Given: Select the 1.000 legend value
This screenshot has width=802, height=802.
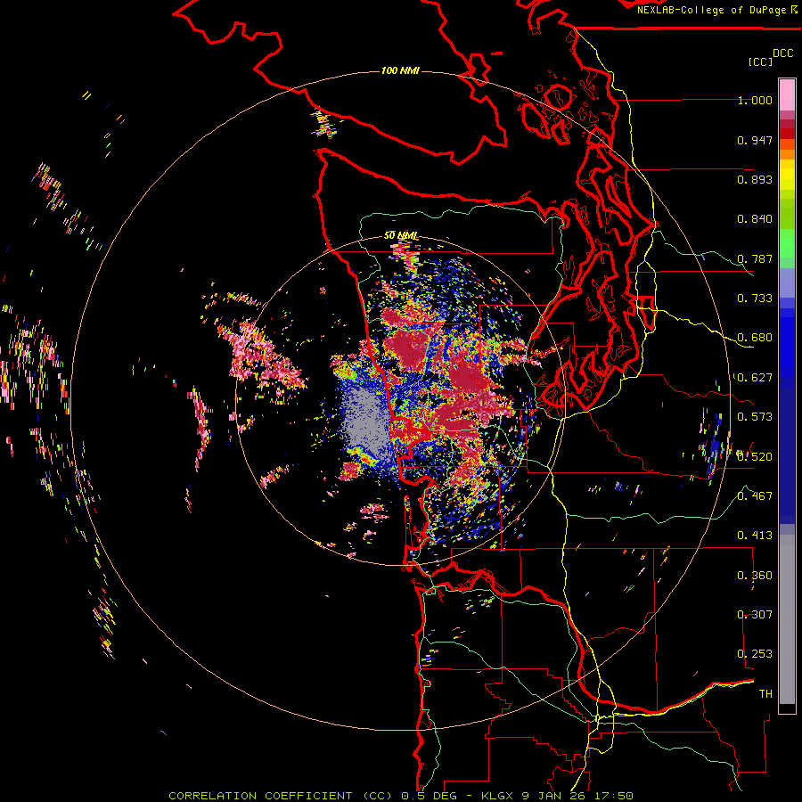Looking at the screenshot, I should tap(755, 100).
